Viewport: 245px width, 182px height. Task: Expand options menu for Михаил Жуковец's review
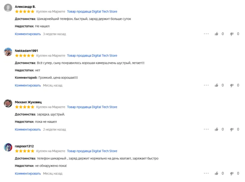point(206,129)
